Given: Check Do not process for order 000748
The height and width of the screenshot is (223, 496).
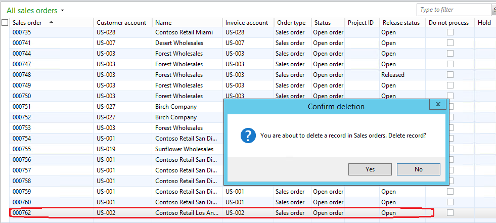Looking at the screenshot, I should pyautogui.click(x=450, y=75).
